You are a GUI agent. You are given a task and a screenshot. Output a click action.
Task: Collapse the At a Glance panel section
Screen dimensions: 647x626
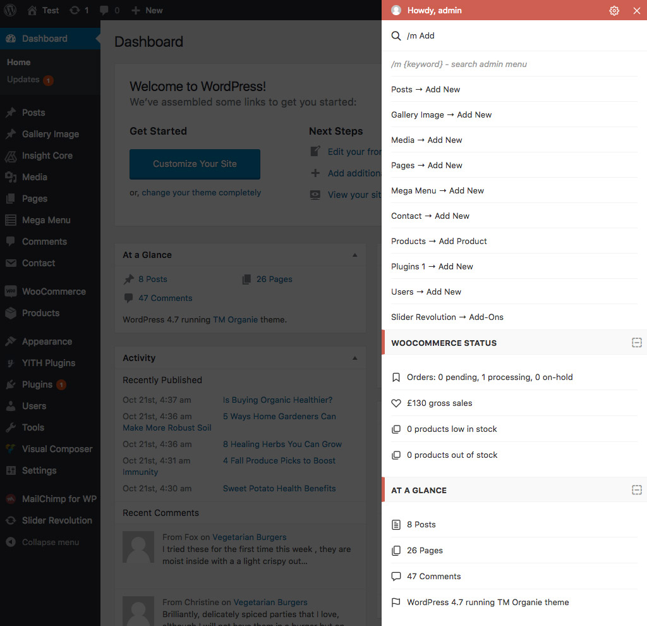point(637,489)
